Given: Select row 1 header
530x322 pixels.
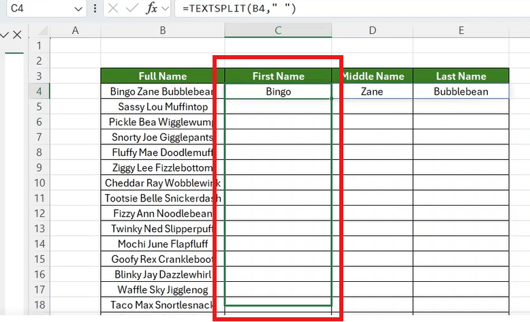Looking at the screenshot, I should [x=40, y=46].
